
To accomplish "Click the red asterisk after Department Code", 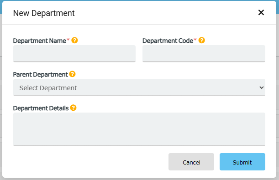I will click(x=195, y=39).
